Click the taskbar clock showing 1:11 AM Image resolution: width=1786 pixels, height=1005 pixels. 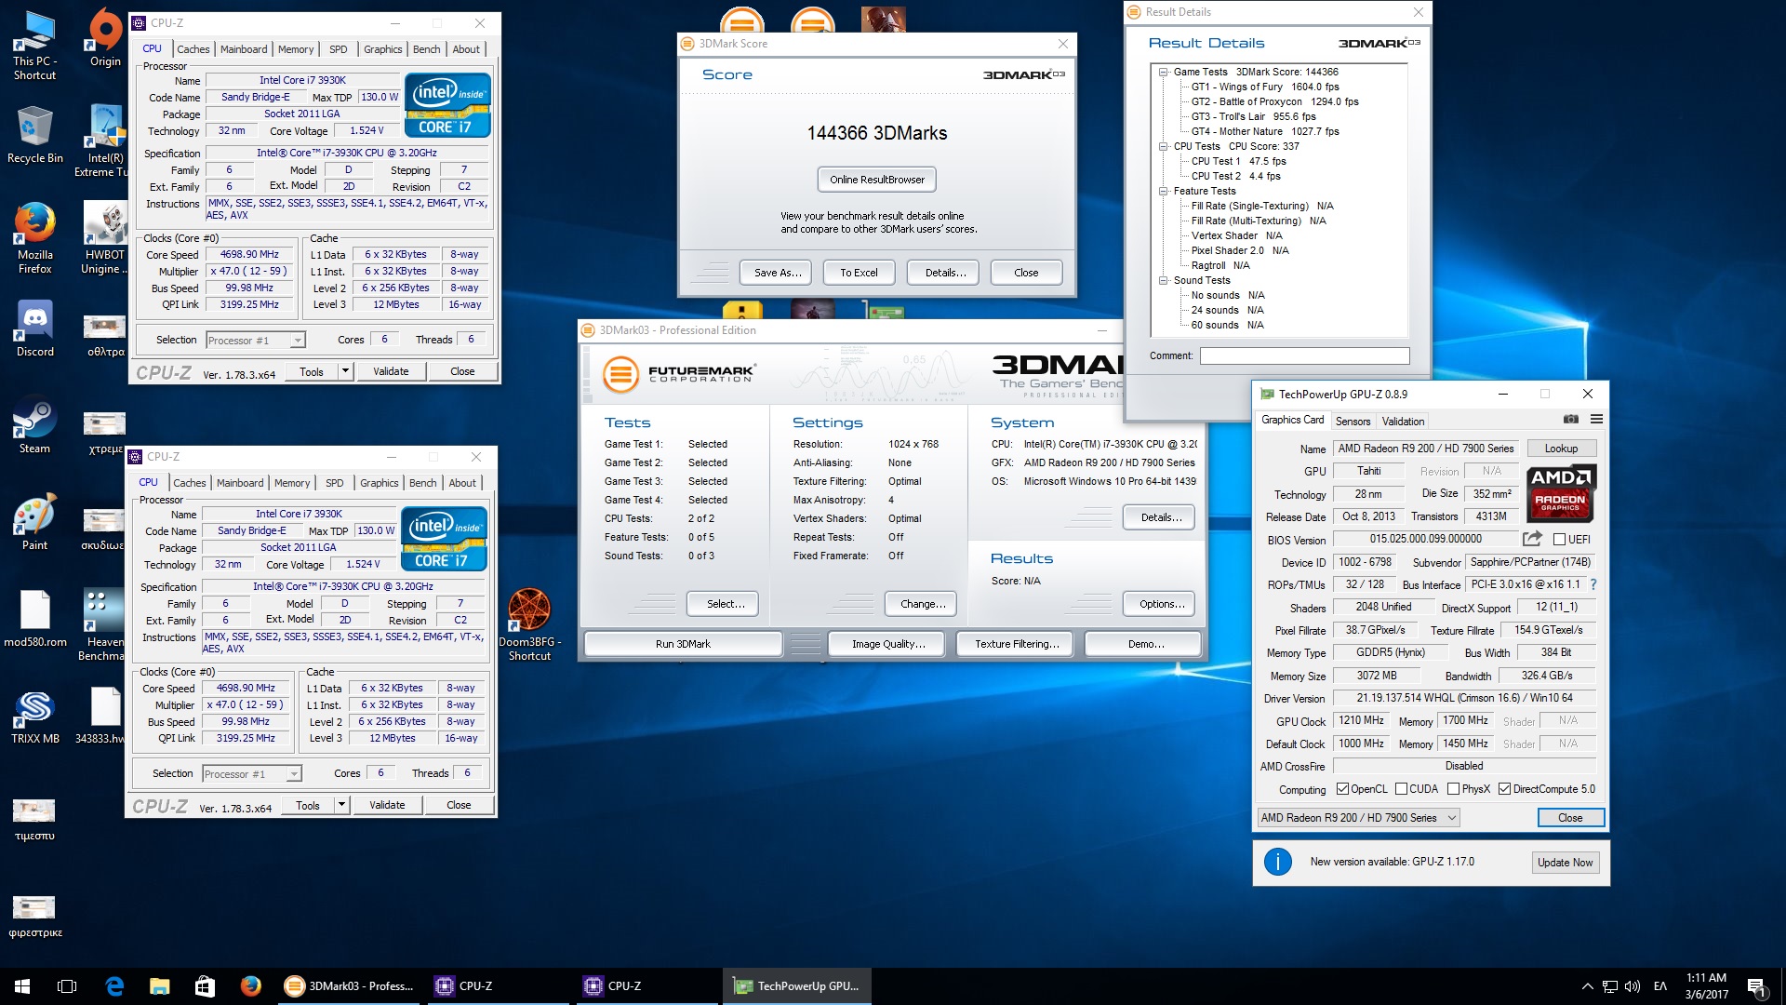tap(1706, 986)
